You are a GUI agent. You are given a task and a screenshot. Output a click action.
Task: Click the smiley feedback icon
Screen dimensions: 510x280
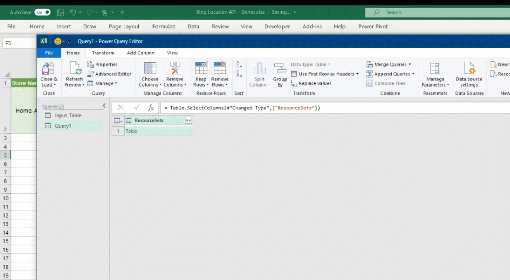point(58,41)
